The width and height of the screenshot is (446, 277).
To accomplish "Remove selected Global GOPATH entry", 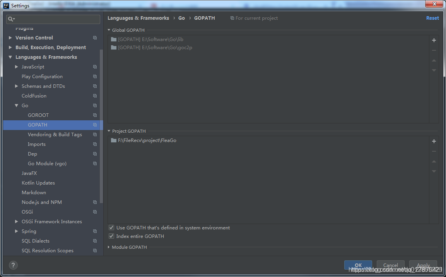I will point(434,50).
